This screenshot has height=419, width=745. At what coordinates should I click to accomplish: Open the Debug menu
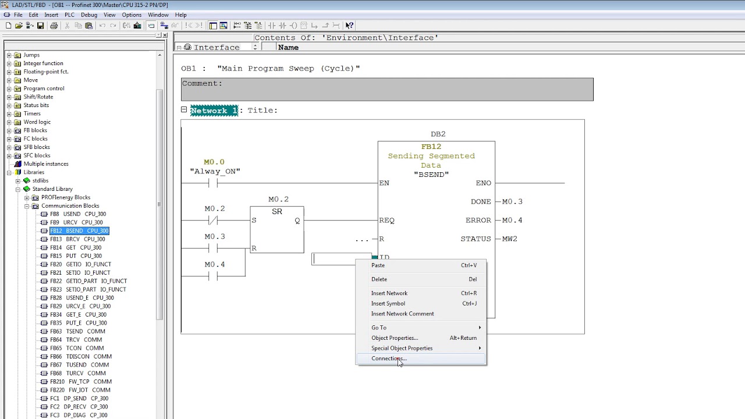(89, 15)
